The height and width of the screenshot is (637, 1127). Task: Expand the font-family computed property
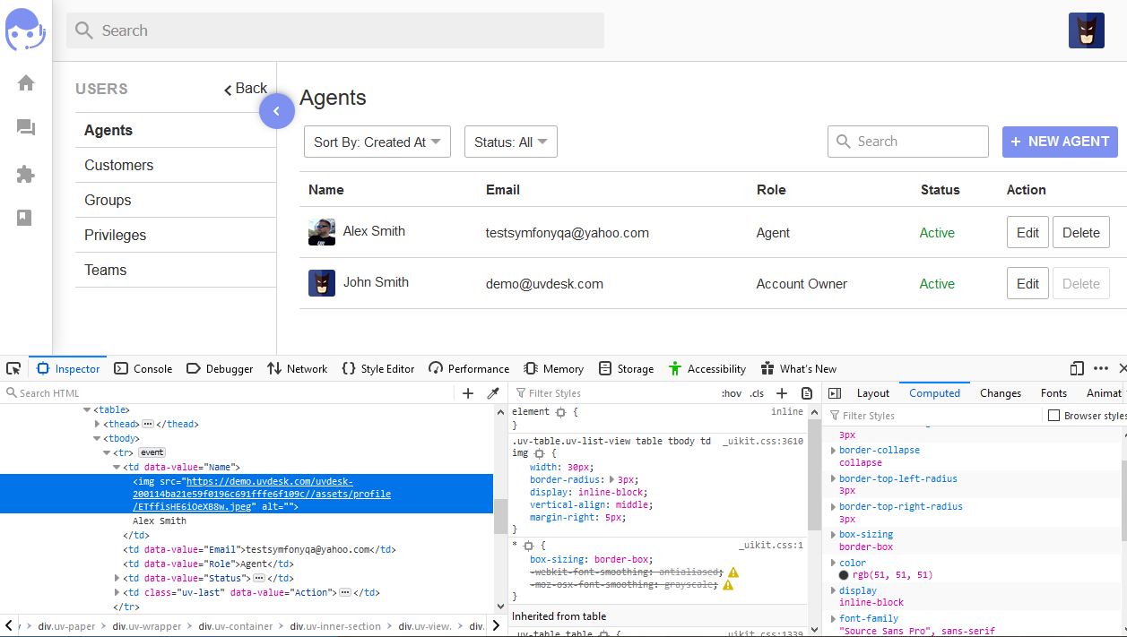[x=833, y=619]
